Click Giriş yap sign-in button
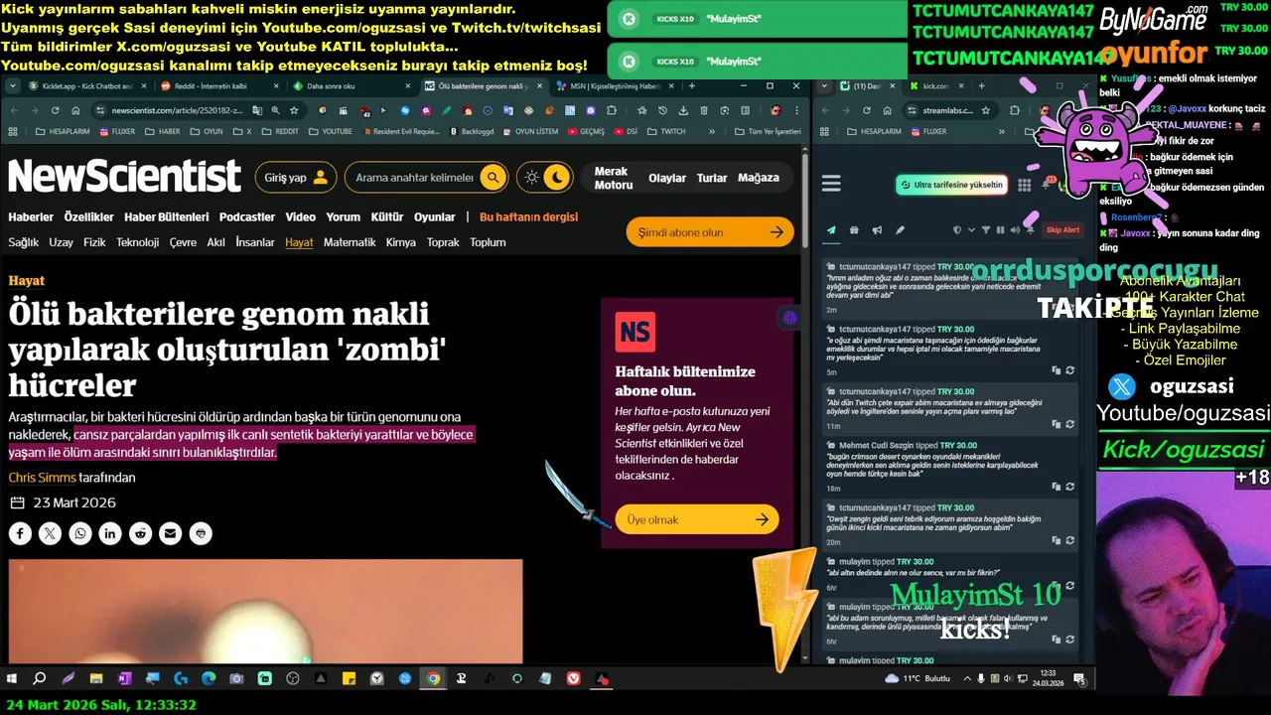The height and width of the screenshot is (715, 1271). 296,178
